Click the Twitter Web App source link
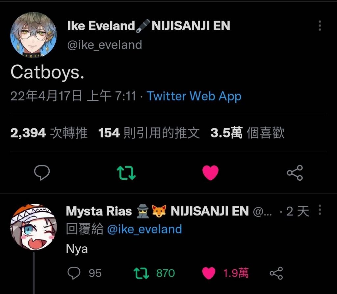337x294 pixels. click(x=194, y=96)
